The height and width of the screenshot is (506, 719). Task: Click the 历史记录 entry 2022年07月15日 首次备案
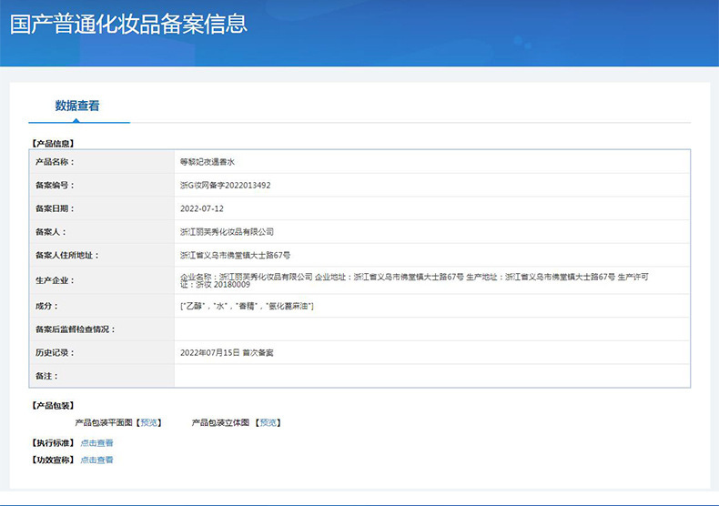pos(227,352)
